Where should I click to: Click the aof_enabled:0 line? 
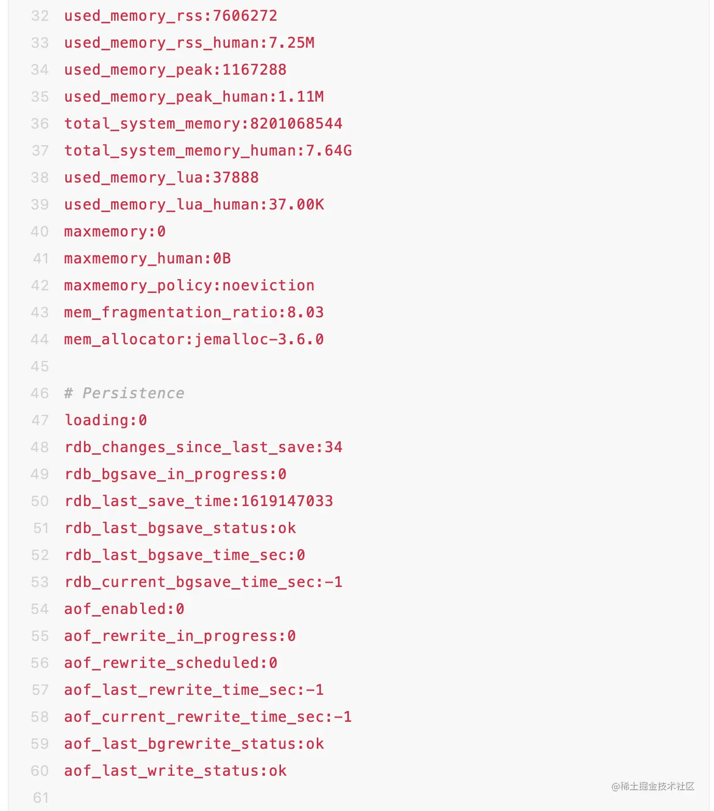pyautogui.click(x=124, y=609)
